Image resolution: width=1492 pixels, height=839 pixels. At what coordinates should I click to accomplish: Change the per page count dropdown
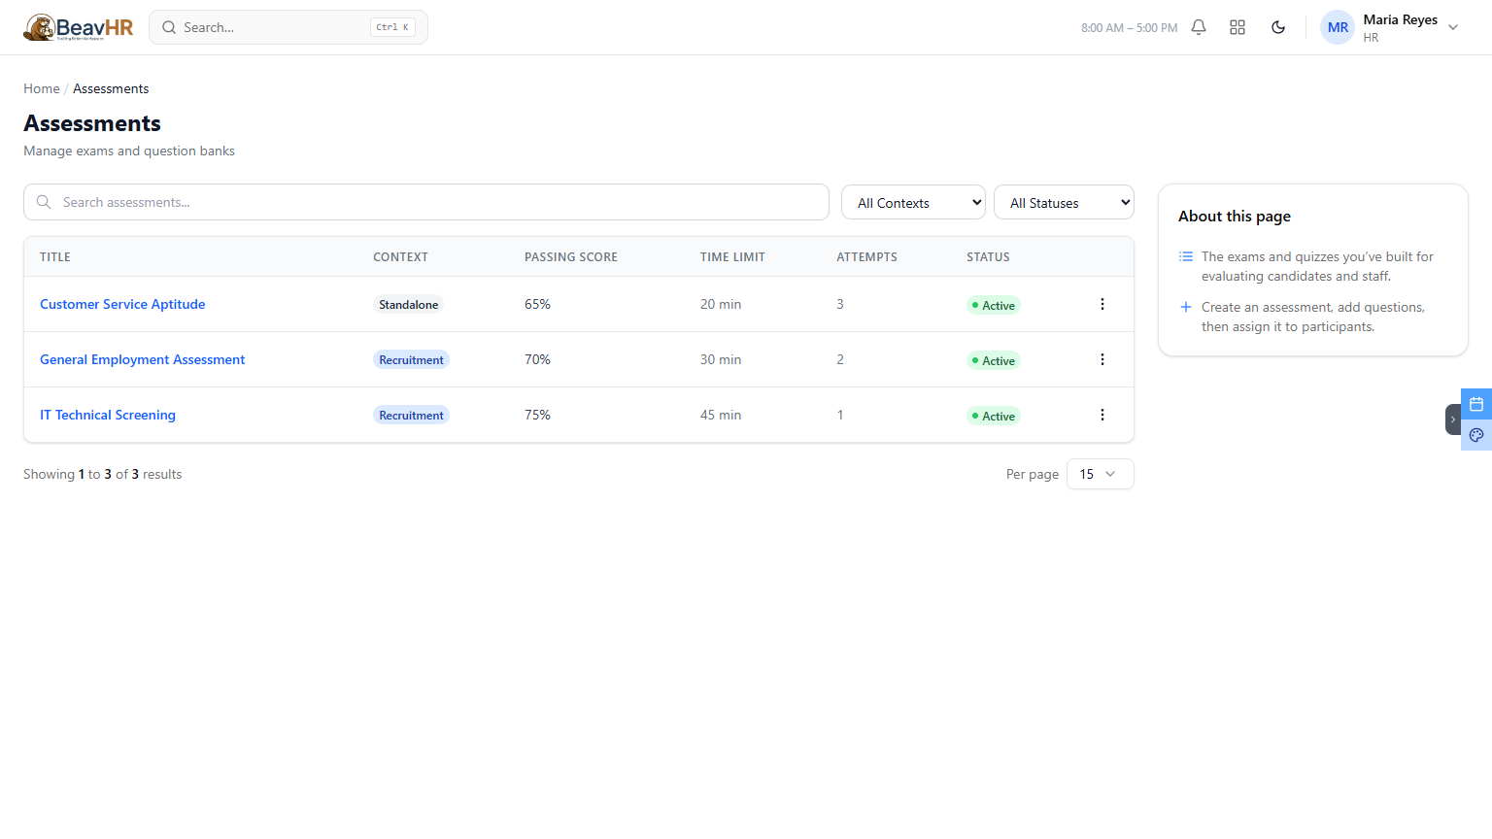pos(1101,474)
